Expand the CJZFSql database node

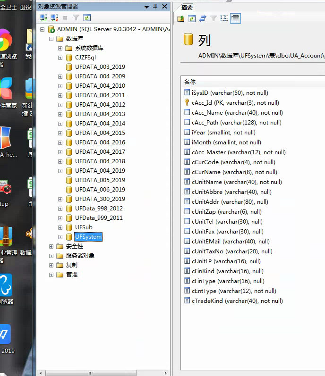click(60, 58)
